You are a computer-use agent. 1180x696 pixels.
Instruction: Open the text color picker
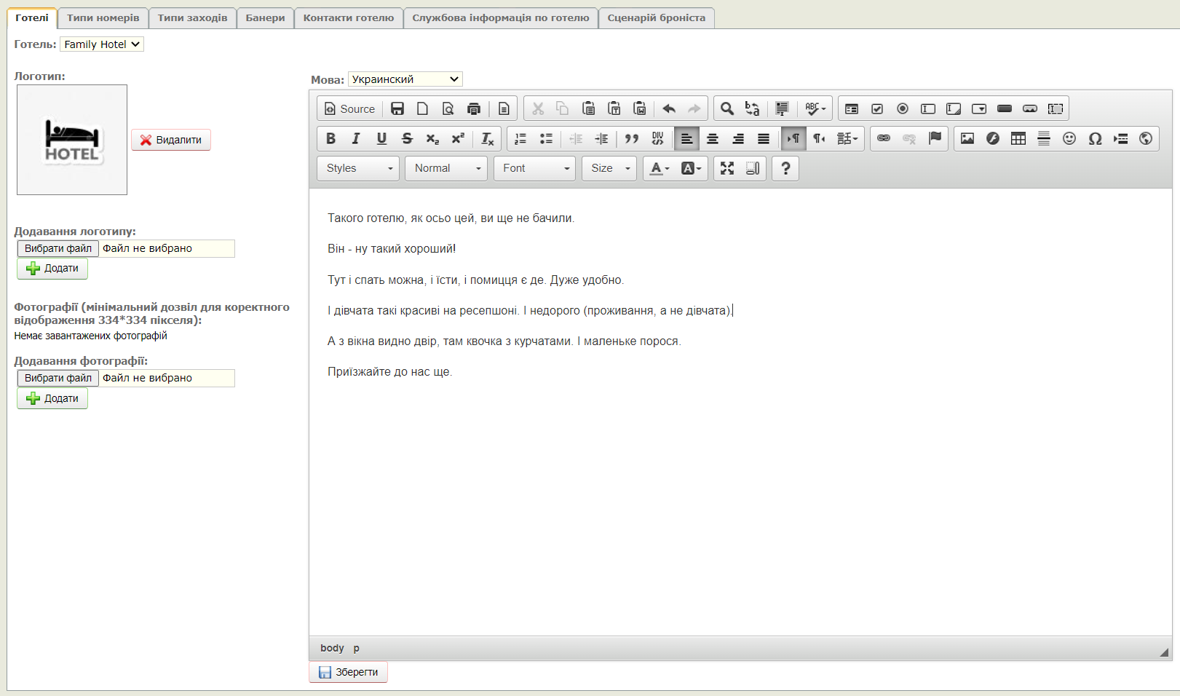coord(660,168)
